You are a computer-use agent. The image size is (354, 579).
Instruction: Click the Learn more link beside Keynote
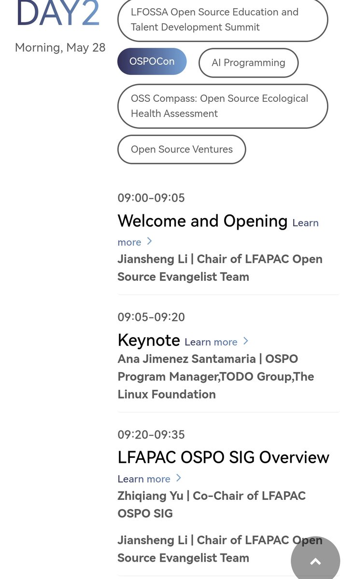tap(211, 342)
